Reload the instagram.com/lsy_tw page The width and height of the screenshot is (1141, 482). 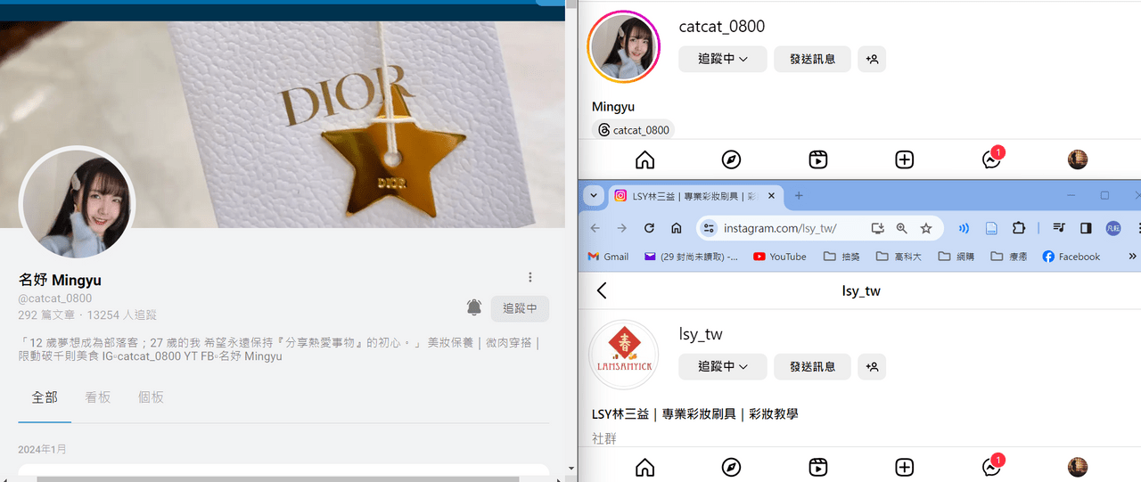tap(649, 228)
